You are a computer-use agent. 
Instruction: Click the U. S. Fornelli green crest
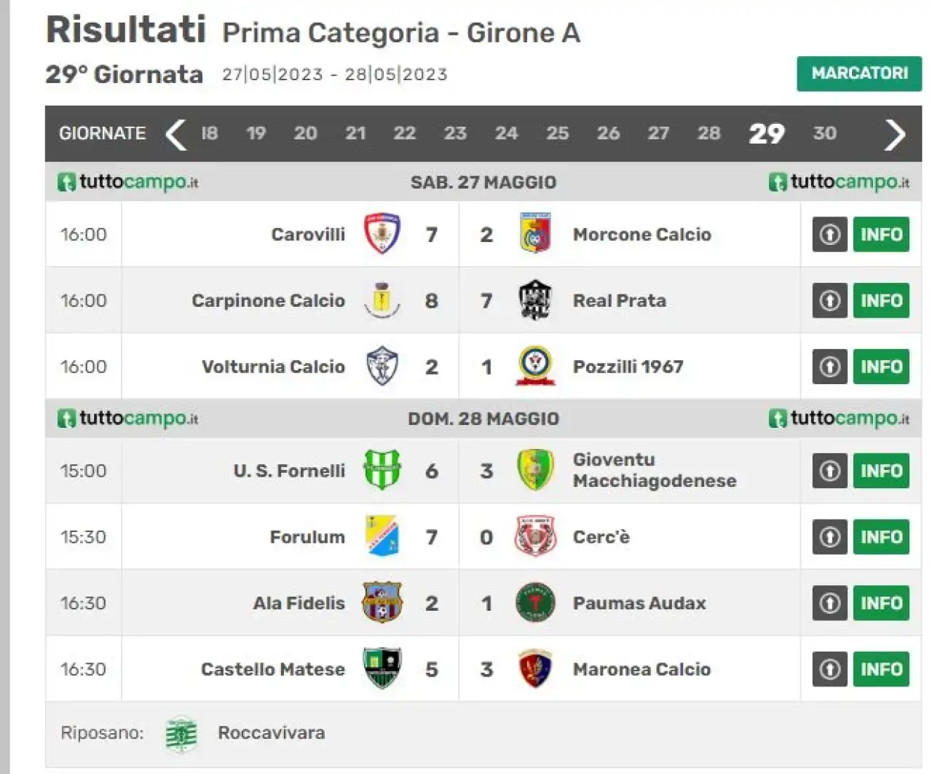[382, 470]
